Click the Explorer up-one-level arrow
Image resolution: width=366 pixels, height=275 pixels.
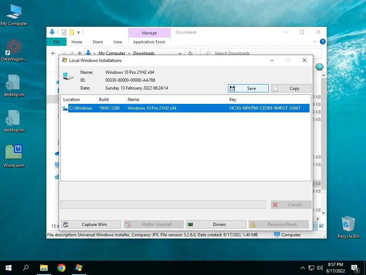click(80, 53)
